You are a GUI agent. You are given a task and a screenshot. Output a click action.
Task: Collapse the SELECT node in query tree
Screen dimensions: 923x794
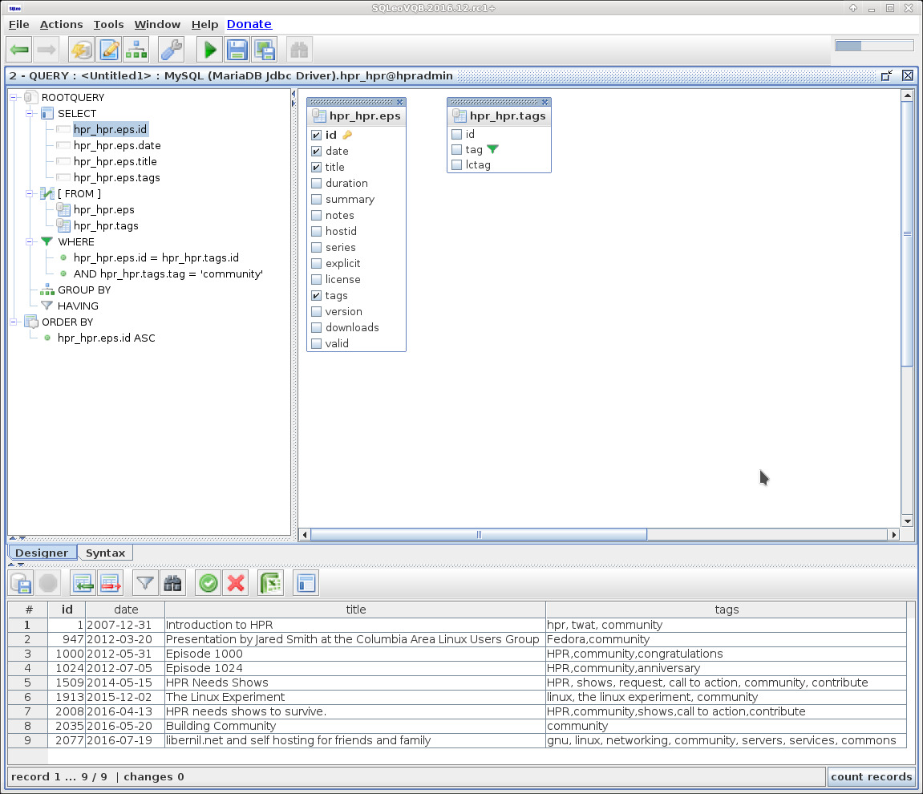tap(30, 113)
